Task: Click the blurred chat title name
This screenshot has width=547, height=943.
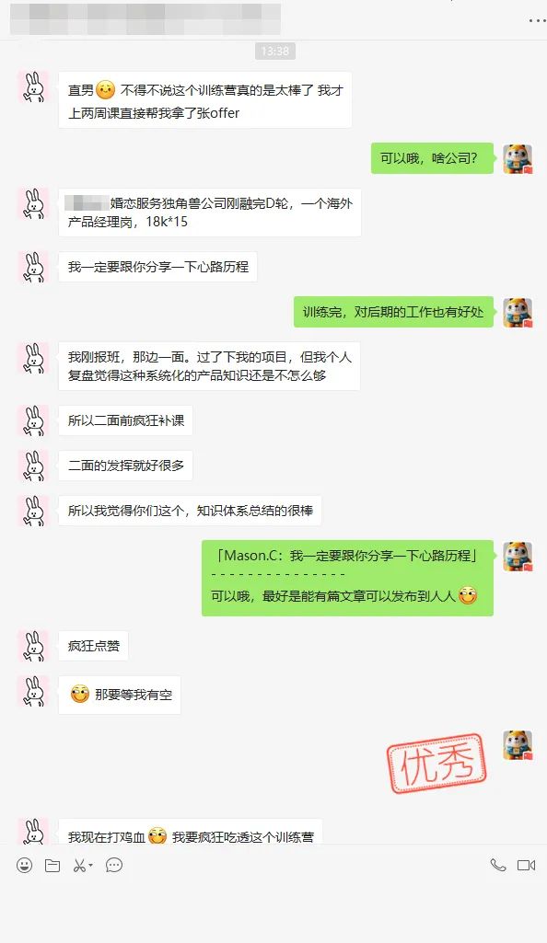Action: [x=145, y=18]
